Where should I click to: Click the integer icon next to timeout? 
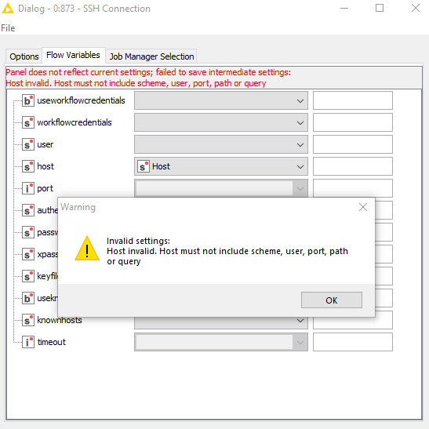[28, 342]
